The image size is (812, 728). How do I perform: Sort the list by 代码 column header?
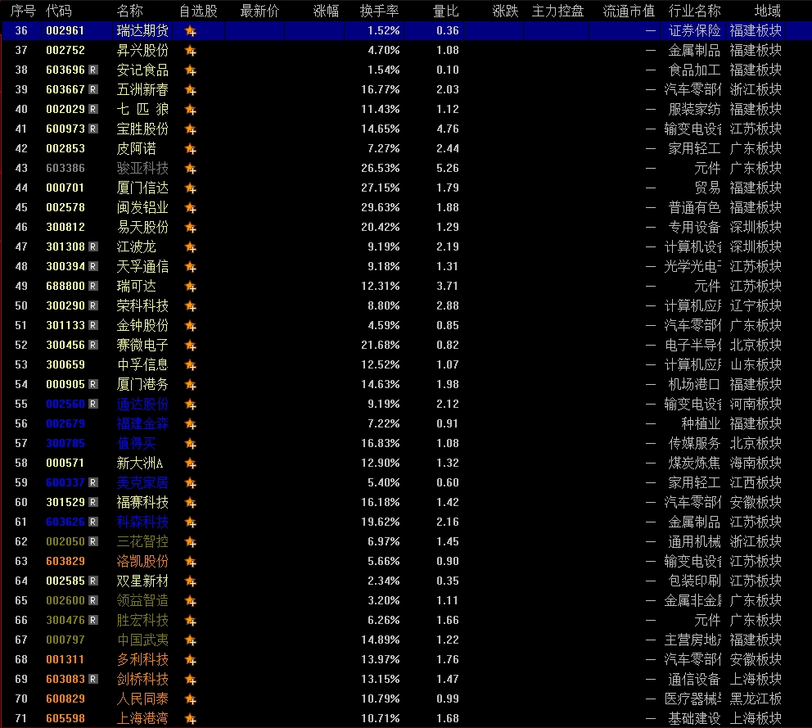(x=58, y=11)
